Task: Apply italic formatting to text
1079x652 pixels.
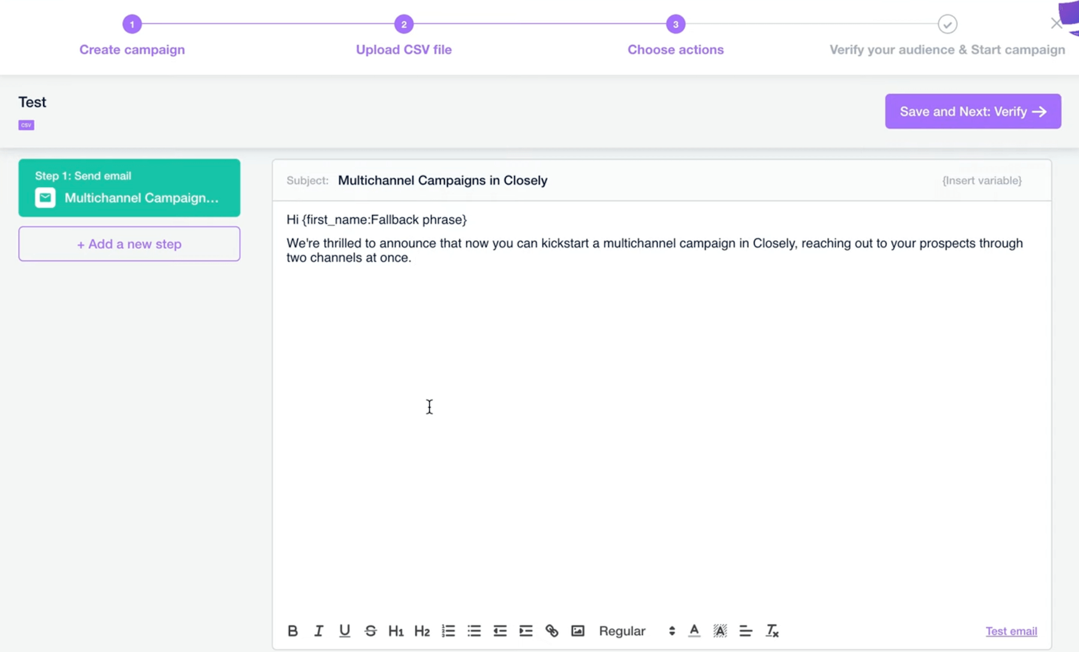Action: [318, 630]
